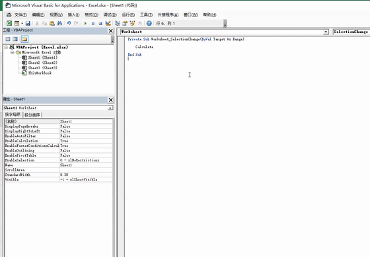Click the EnableAutoFilter property value
This screenshot has width=370, height=257.
[x=86, y=136]
